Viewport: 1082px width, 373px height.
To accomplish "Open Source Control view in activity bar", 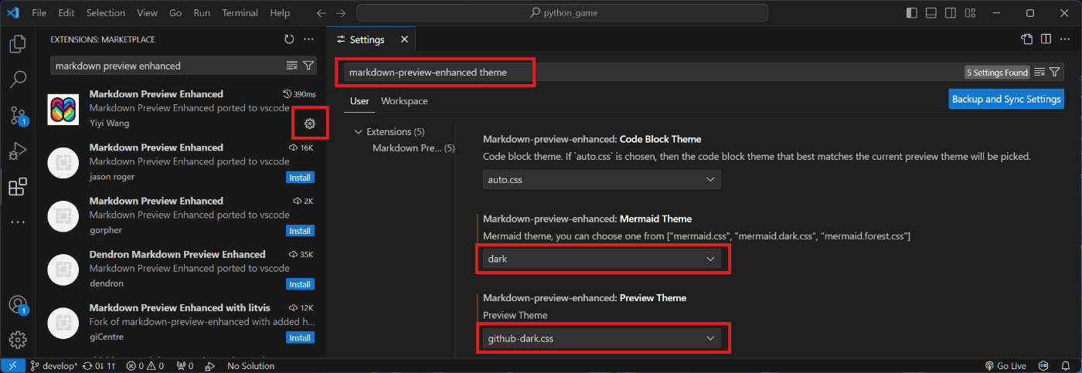I will coord(18,116).
